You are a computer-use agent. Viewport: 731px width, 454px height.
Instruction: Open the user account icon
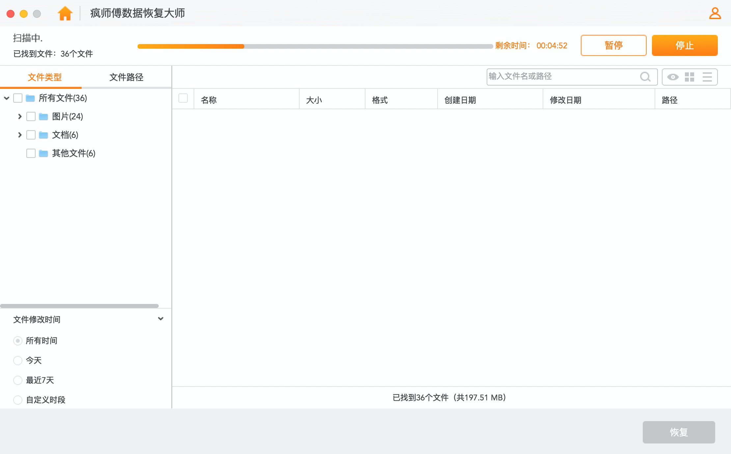(x=715, y=13)
